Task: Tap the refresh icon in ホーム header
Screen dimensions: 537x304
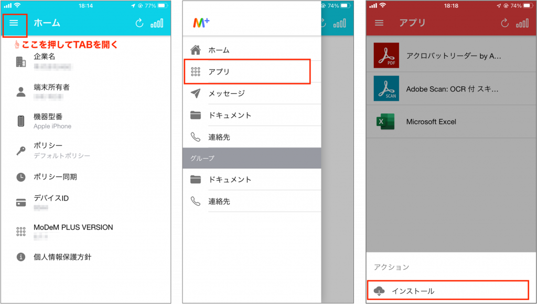Action: coord(139,23)
